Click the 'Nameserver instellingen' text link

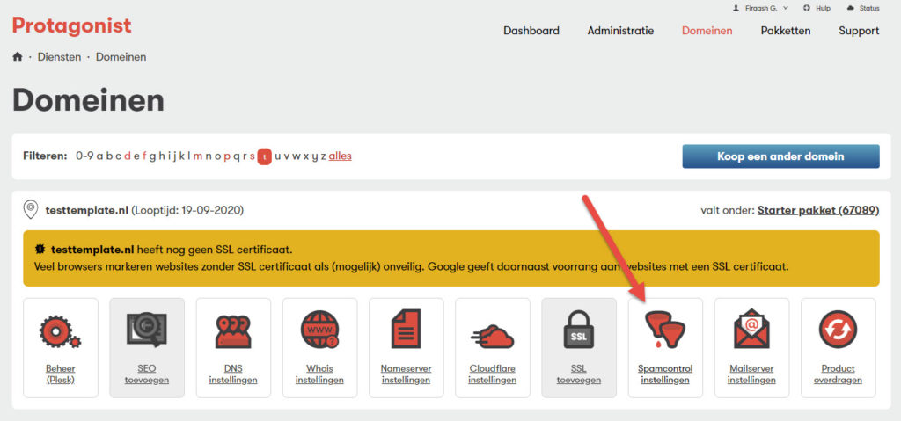[406, 374]
